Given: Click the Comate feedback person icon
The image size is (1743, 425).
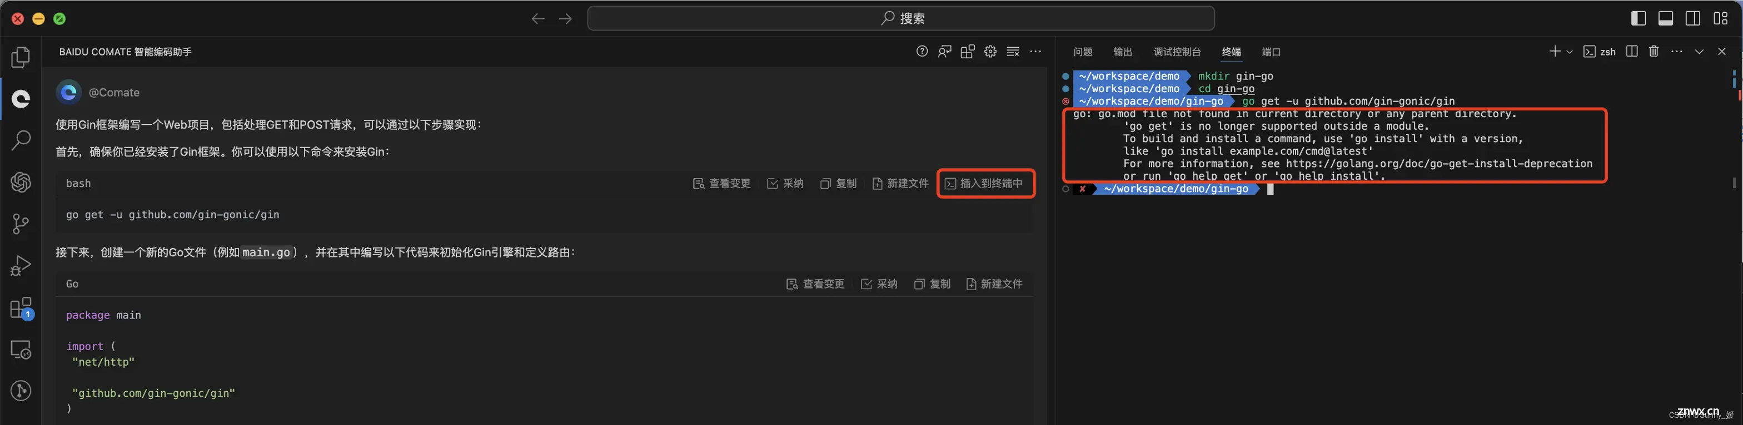Looking at the screenshot, I should 944,52.
